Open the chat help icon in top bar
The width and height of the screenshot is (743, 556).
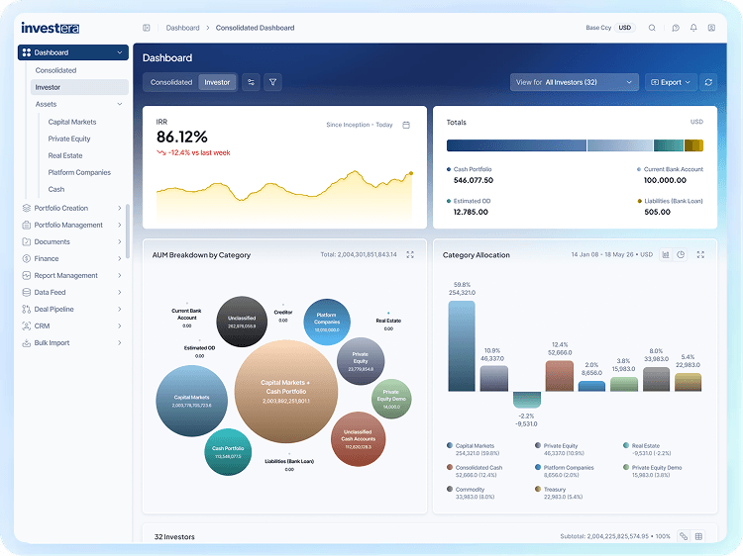[x=676, y=28]
